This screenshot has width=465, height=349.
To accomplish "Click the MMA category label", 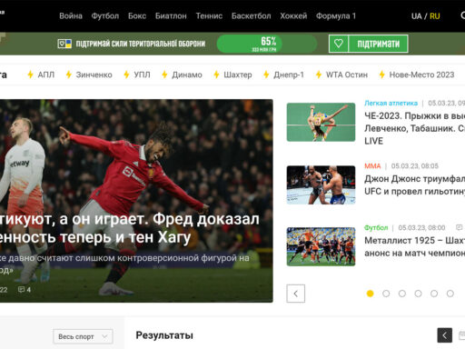I will [372, 166].
